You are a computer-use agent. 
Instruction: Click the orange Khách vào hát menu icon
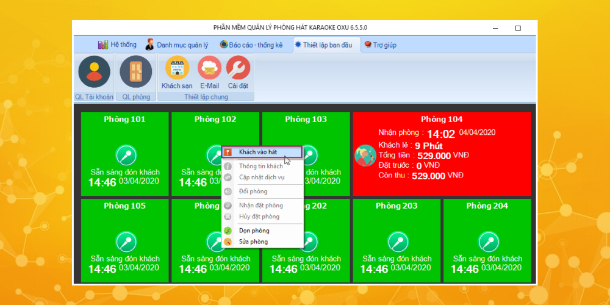pos(228,152)
